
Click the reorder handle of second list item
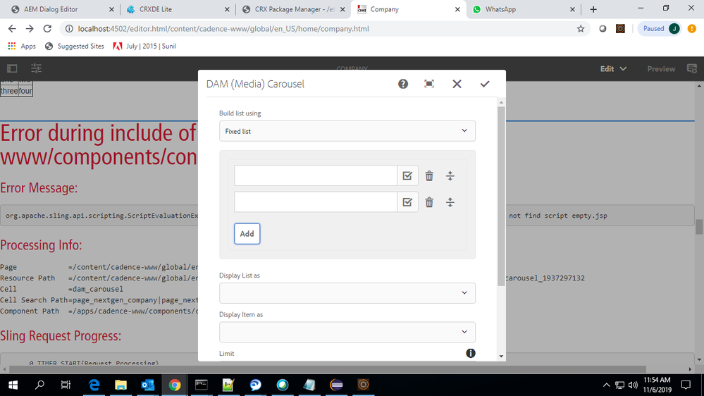tap(450, 202)
